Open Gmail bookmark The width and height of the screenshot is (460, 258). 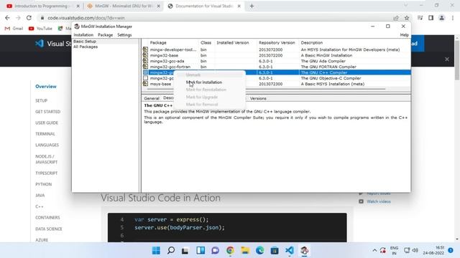(14, 29)
